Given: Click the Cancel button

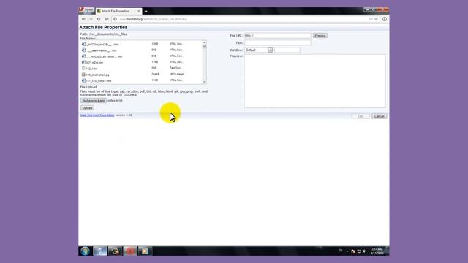Looking at the screenshot, I should point(380,116).
